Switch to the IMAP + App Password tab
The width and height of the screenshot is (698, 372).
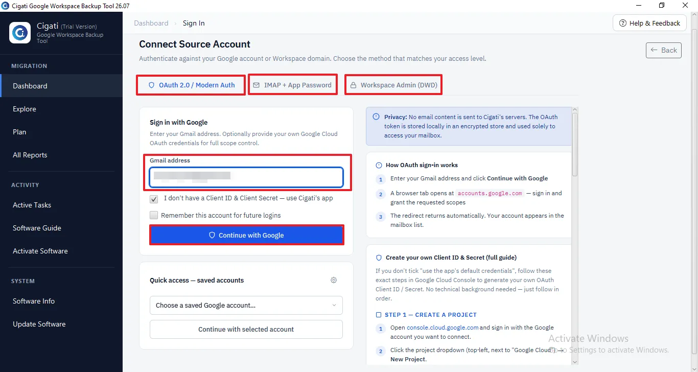[293, 85]
